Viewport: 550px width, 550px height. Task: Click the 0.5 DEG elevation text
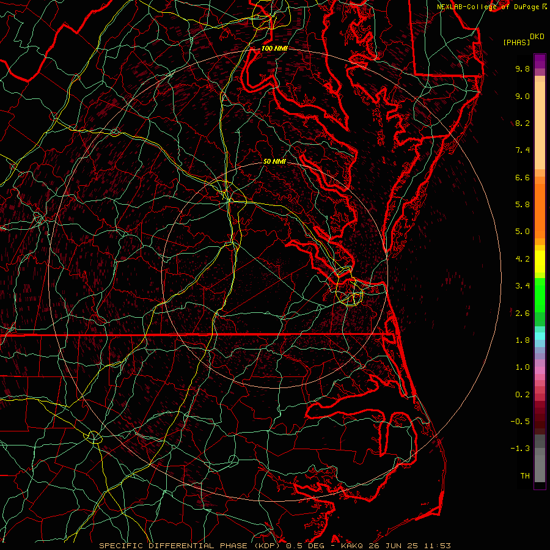(x=305, y=546)
